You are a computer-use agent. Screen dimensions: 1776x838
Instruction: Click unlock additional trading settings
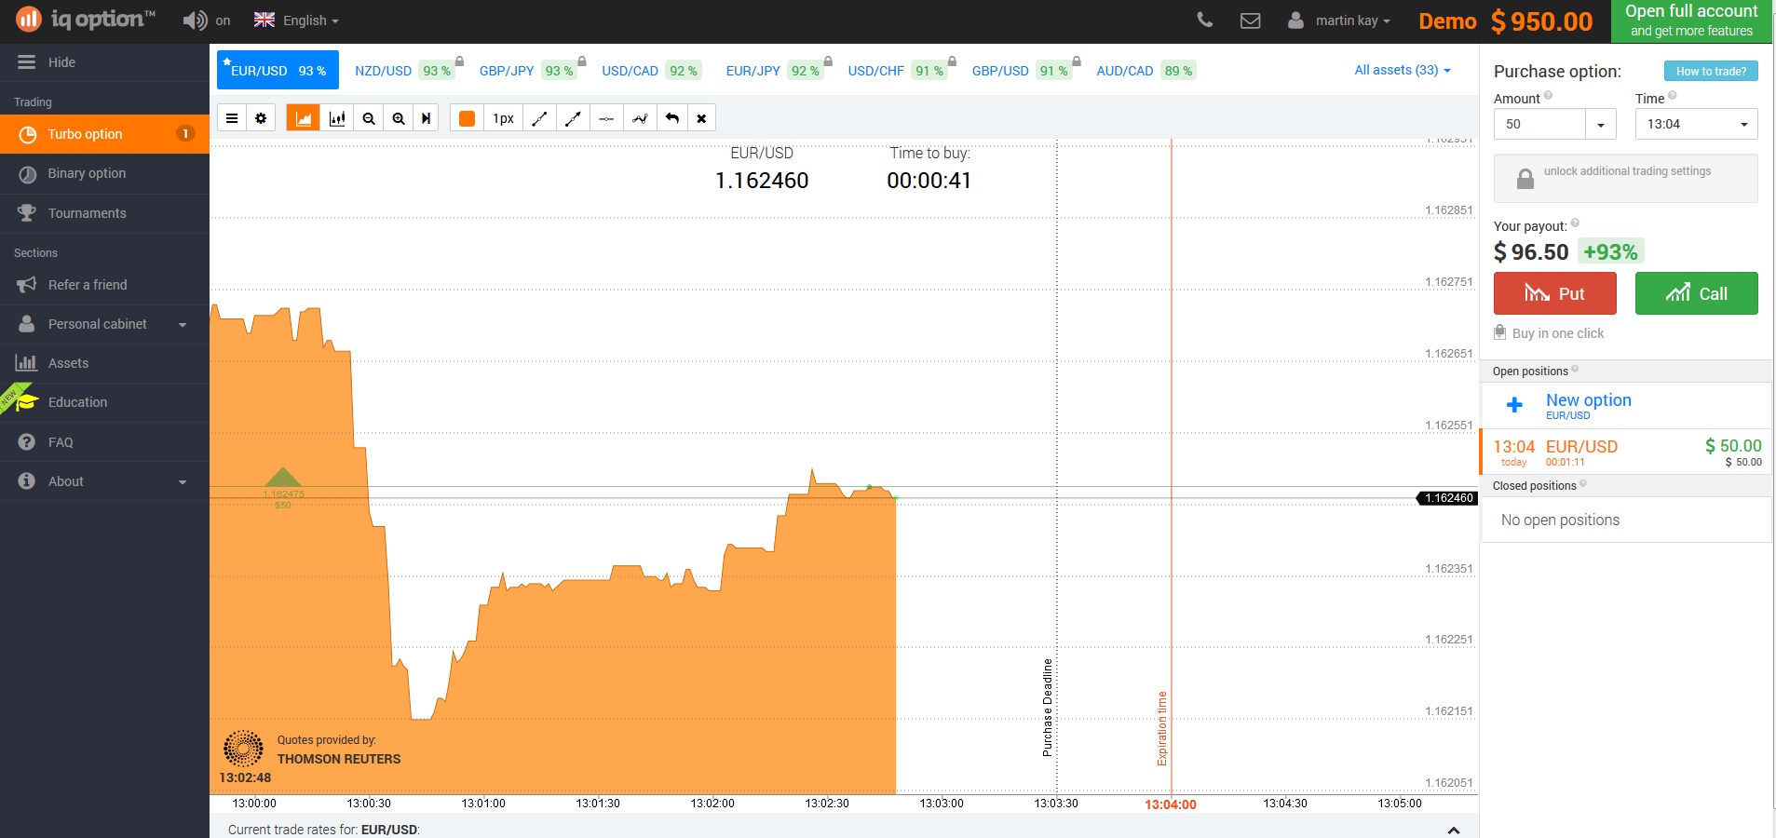point(1625,178)
